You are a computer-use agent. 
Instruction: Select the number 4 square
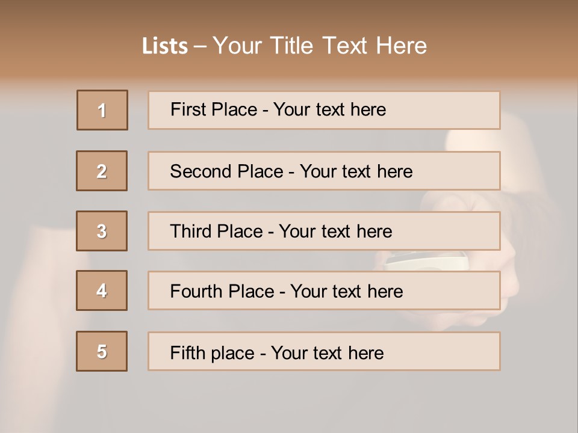pos(102,290)
